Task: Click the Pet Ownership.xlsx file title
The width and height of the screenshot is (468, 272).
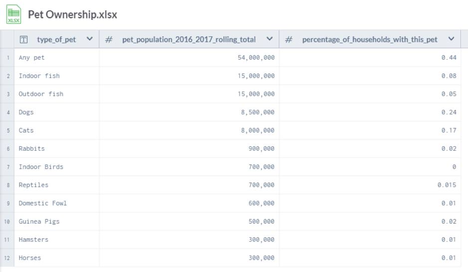Action: click(x=72, y=14)
